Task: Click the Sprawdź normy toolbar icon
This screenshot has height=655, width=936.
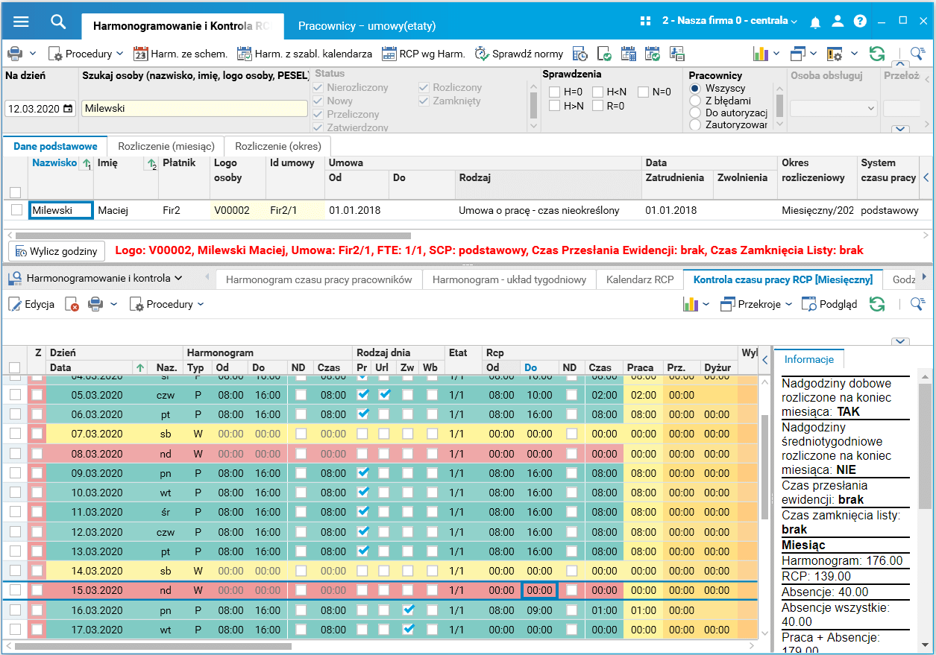Action: click(x=482, y=54)
